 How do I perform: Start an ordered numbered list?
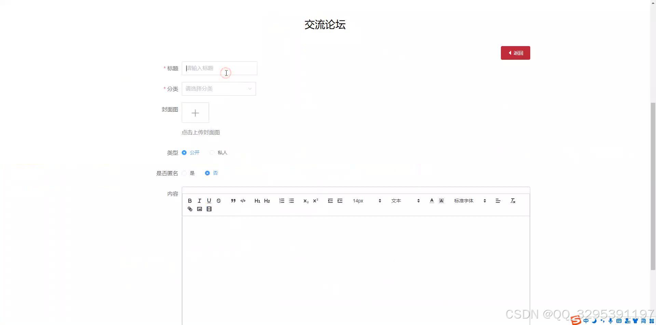click(x=282, y=201)
